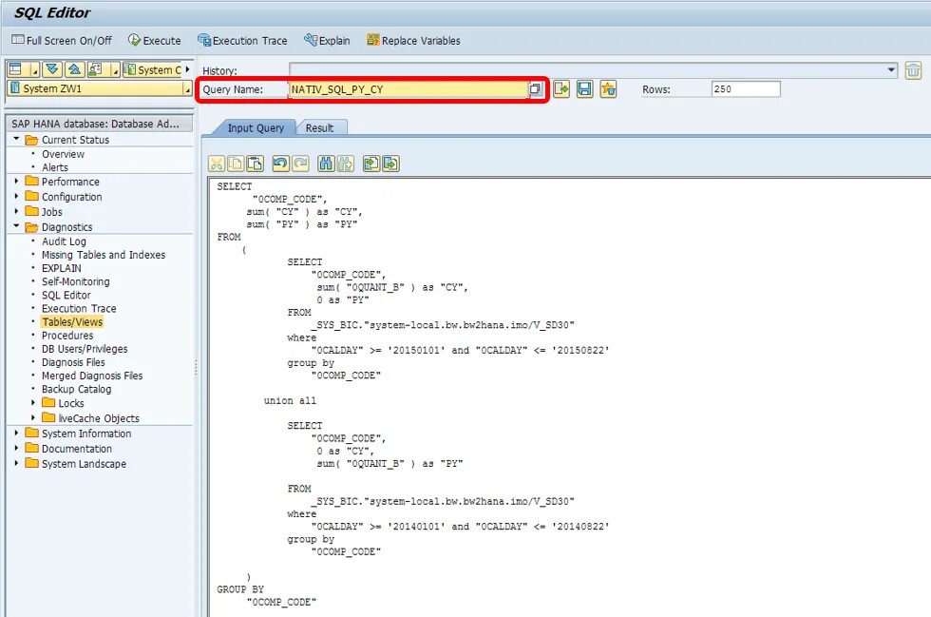Select highlighted Tables/Views tree item
931x617 pixels.
coord(72,321)
